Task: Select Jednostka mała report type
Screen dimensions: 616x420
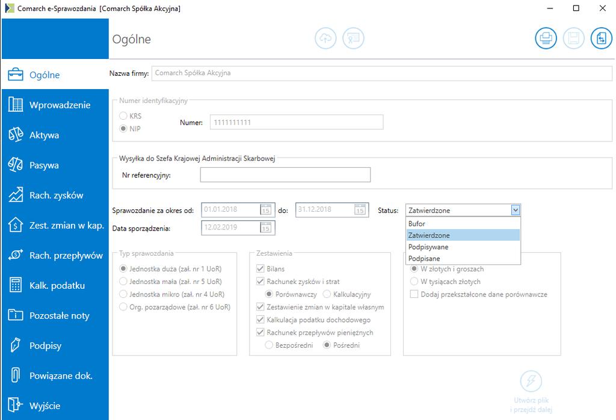Action: pyautogui.click(x=123, y=282)
